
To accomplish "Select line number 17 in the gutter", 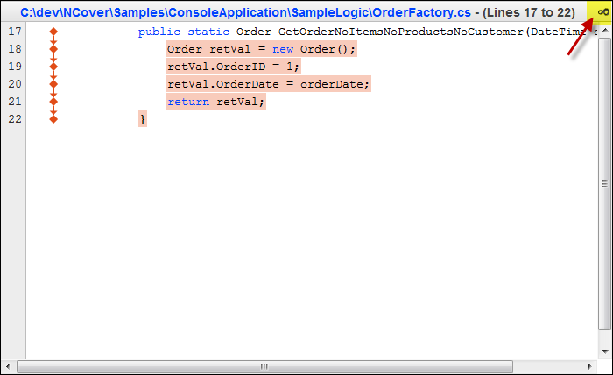I will pyautogui.click(x=13, y=32).
